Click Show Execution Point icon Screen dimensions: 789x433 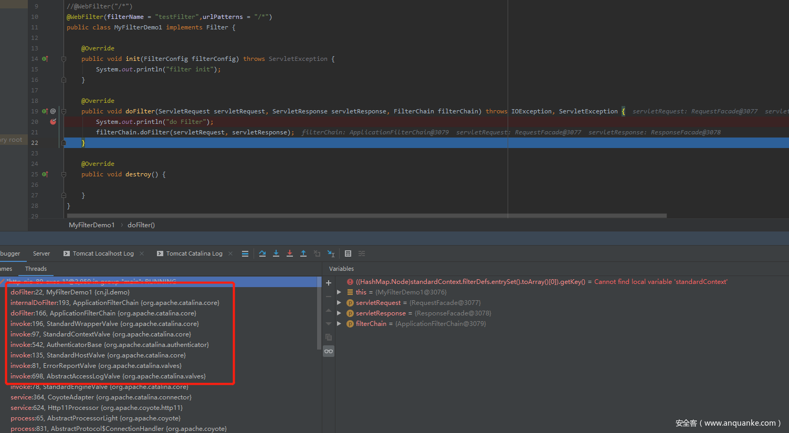(x=245, y=254)
